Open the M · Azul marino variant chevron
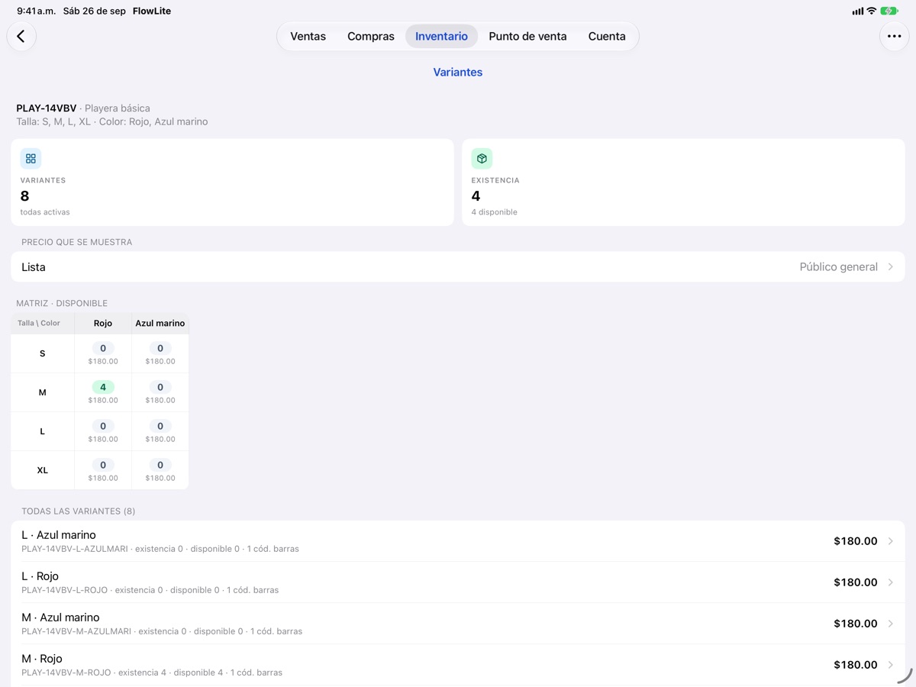 (x=890, y=624)
